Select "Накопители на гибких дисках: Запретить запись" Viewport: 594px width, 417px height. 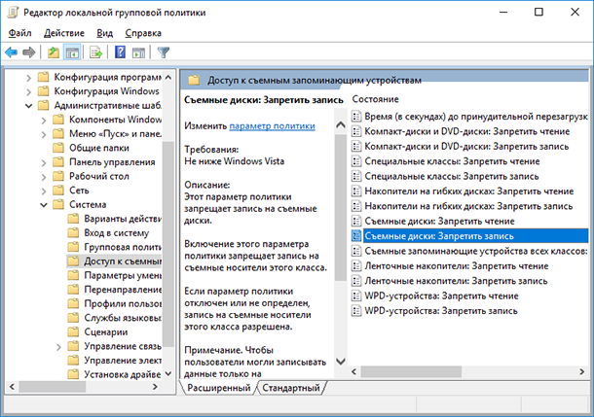[x=468, y=206]
